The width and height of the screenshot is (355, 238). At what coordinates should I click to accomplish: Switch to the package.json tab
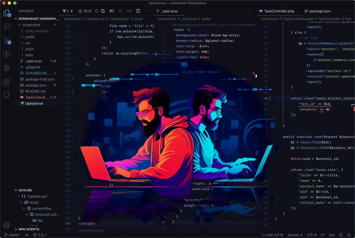tap(317, 11)
